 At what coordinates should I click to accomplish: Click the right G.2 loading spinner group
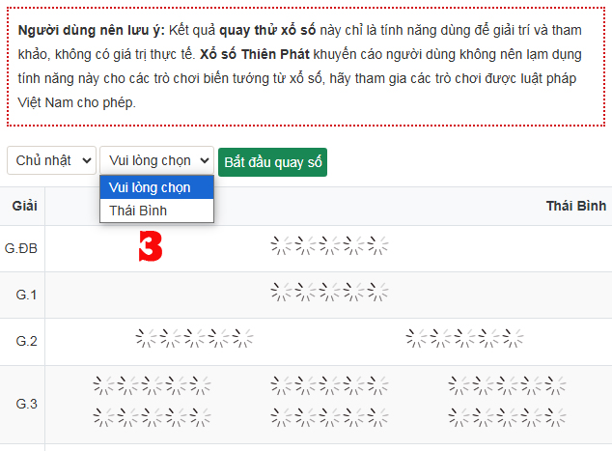tap(464, 338)
